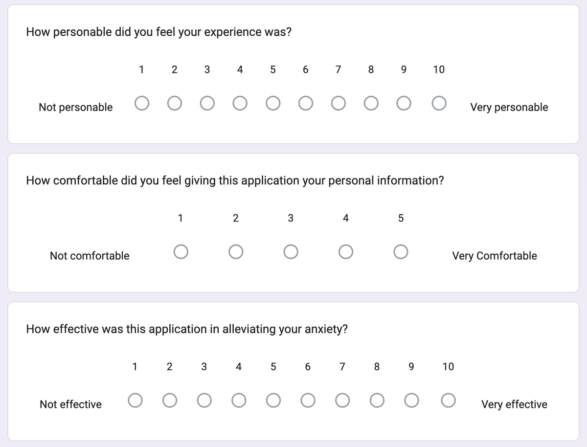Choose rating 2 on the effectiveness scale
This screenshot has height=447, width=587.
tap(170, 400)
